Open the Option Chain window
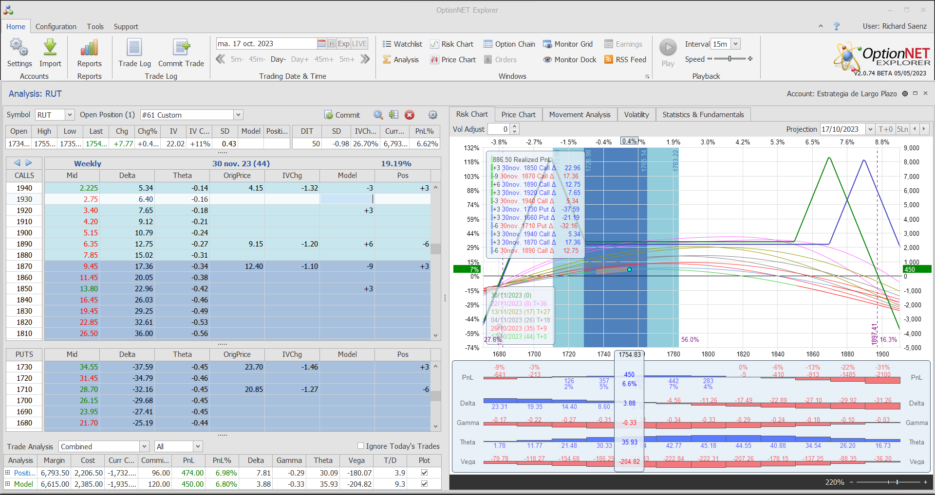The height and width of the screenshot is (495, 935). coord(509,44)
